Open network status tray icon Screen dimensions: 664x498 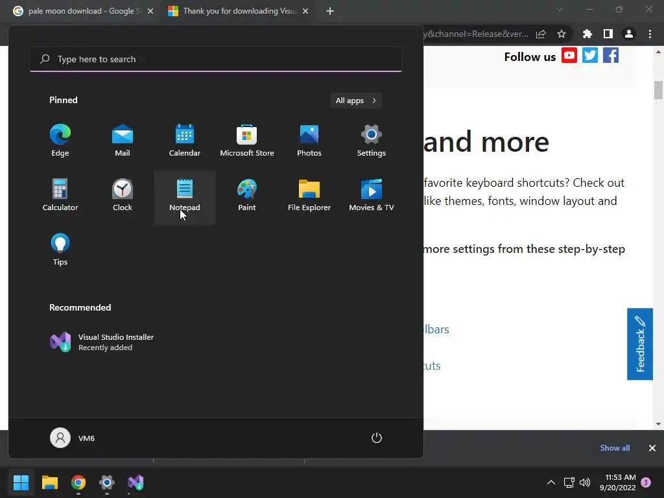[x=569, y=482]
